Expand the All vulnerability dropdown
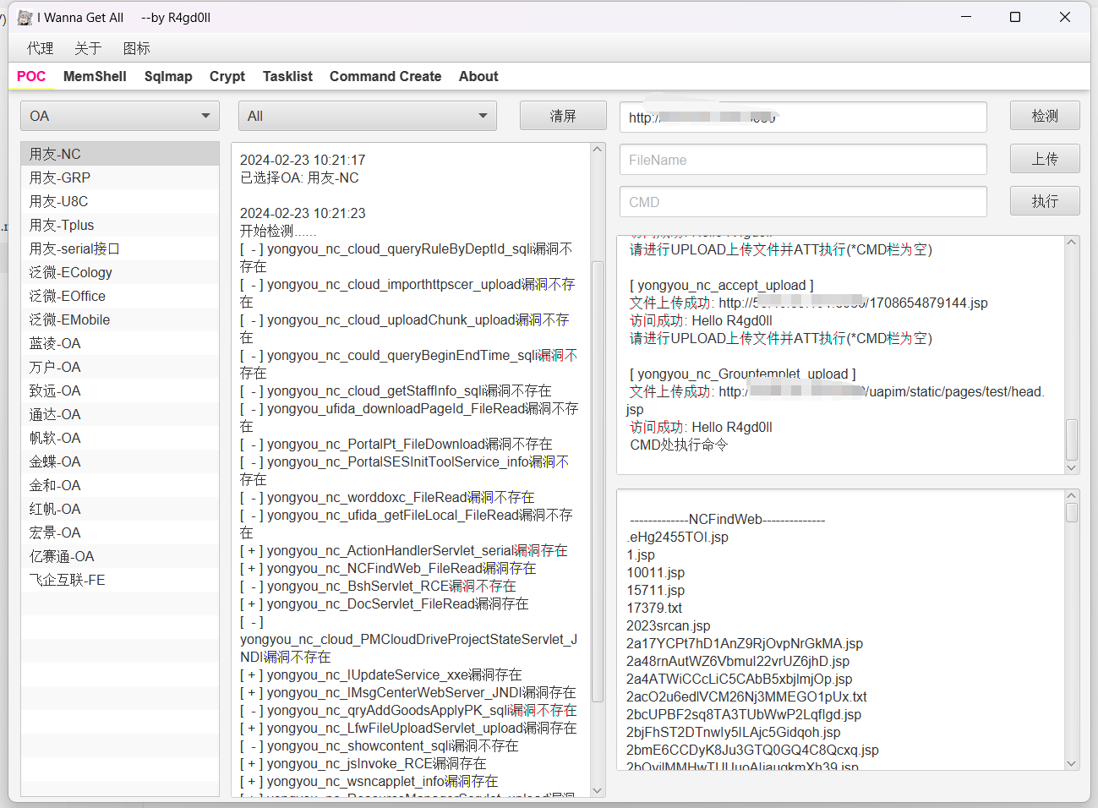Viewport: 1098px width, 808px height. (x=367, y=116)
